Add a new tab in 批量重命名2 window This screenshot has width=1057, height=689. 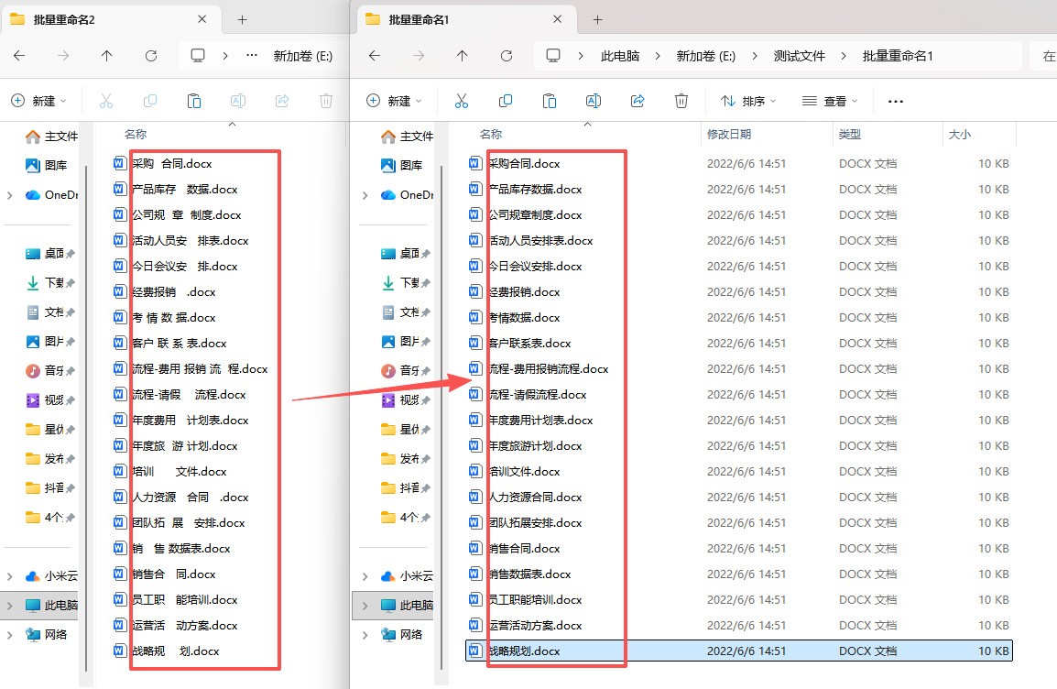pyautogui.click(x=242, y=19)
